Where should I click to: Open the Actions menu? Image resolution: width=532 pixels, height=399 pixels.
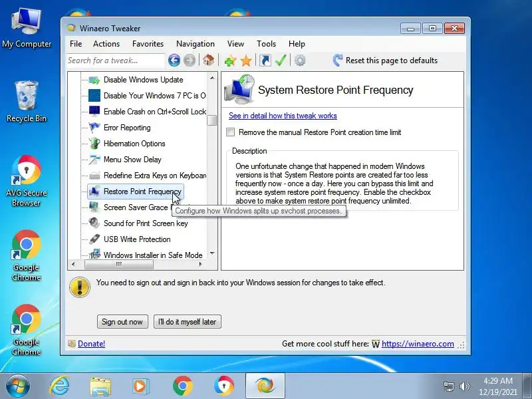coord(106,44)
